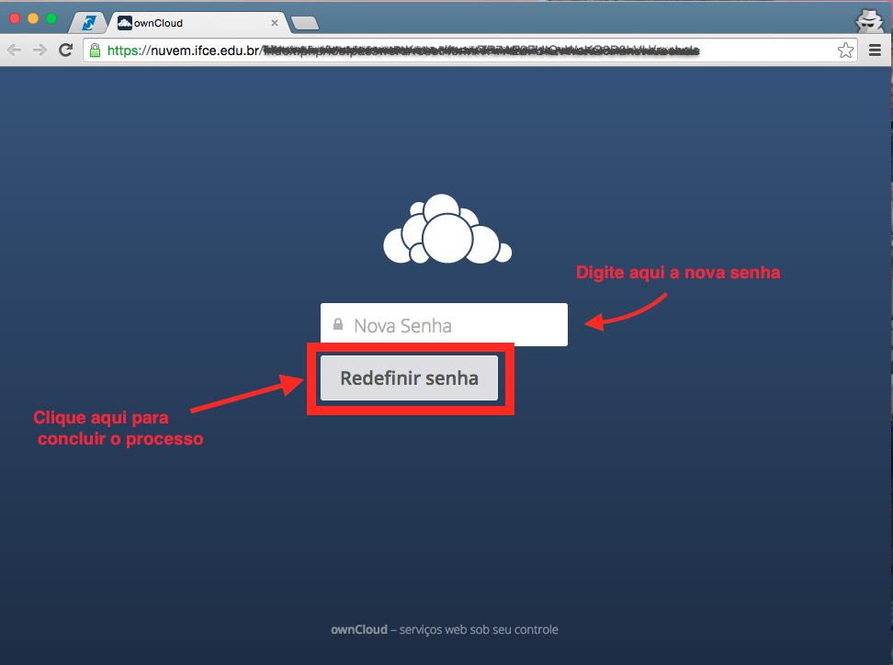Screen dimensions: 893x665
Task: Click the red close window button
Action: click(x=15, y=18)
